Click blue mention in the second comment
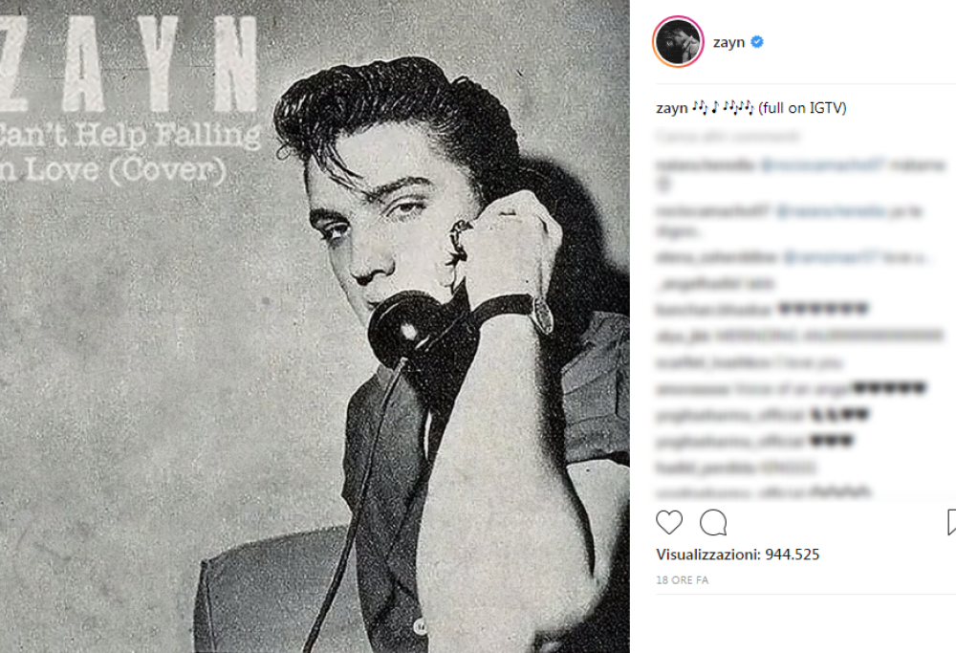Viewport: 956px width, 653px height. click(x=826, y=211)
